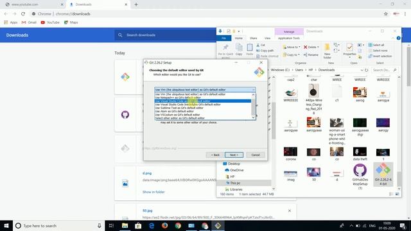Create a New folder from ribbon

pos(327,51)
